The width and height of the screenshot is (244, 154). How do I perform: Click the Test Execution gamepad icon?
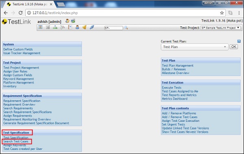coord(62,27)
